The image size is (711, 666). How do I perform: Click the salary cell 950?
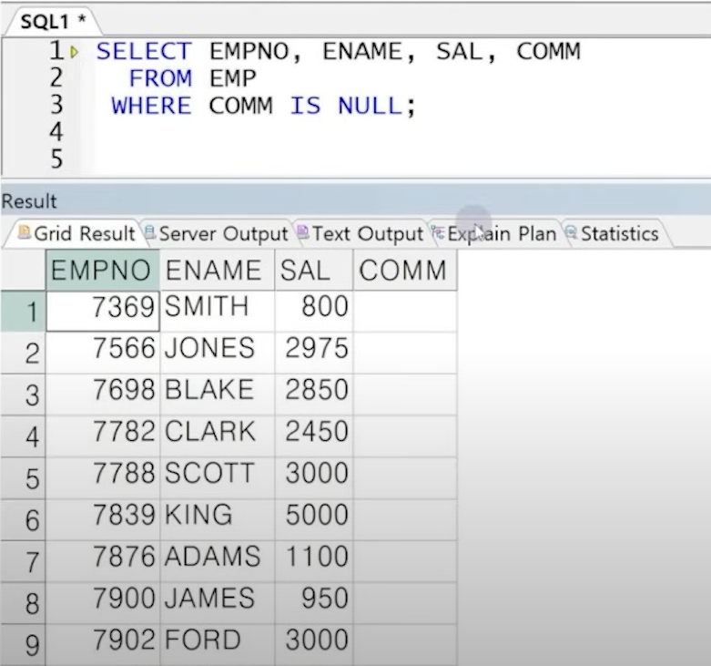314,603
